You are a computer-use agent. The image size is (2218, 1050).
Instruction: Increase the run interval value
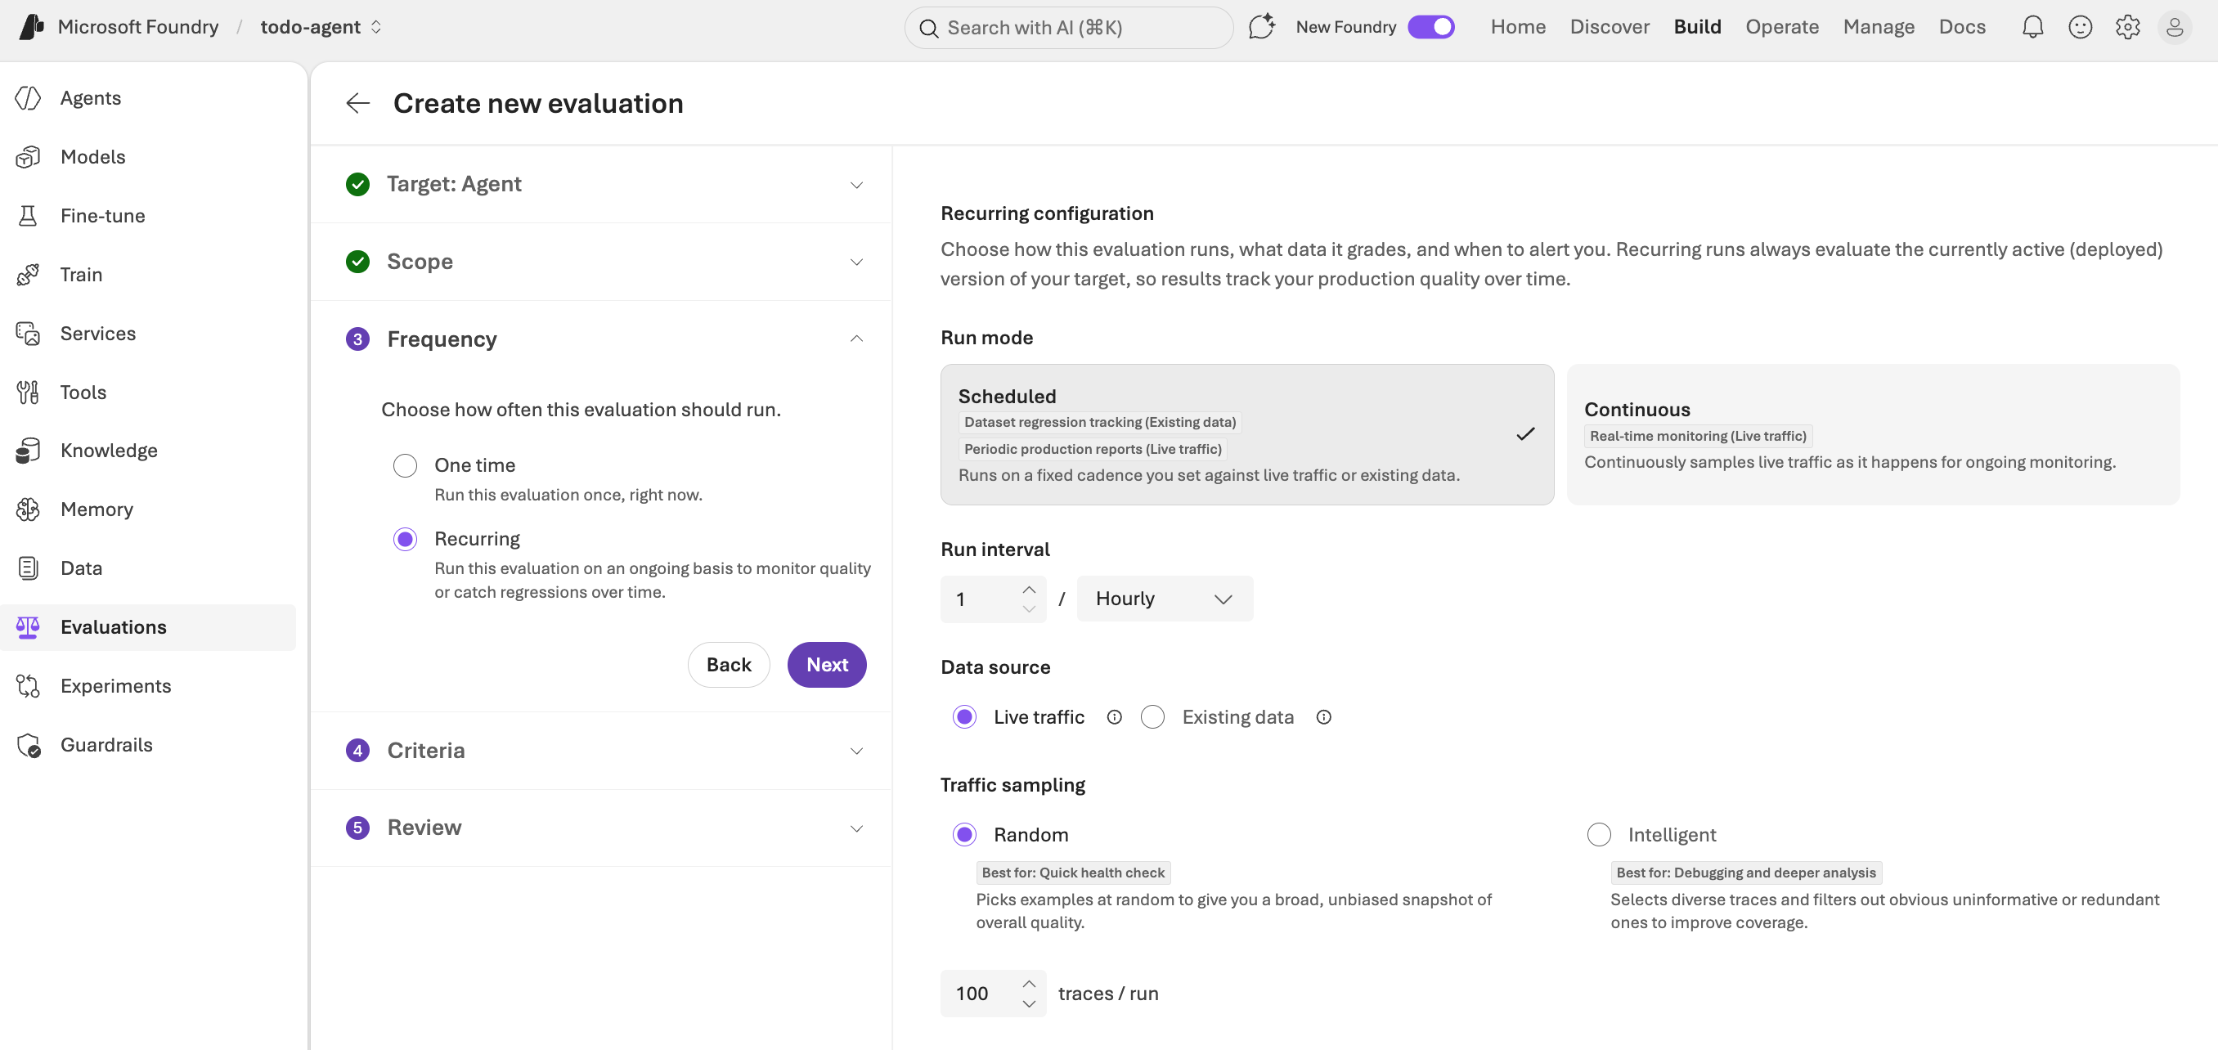pyautogui.click(x=1029, y=590)
